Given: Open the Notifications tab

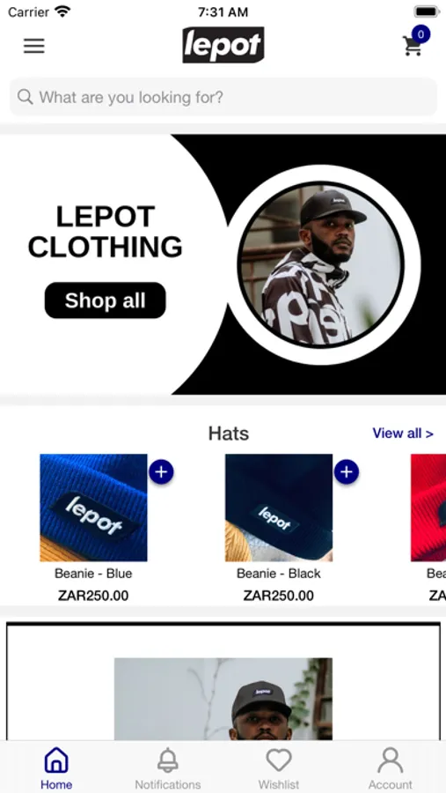Looking at the screenshot, I should pyautogui.click(x=168, y=767).
